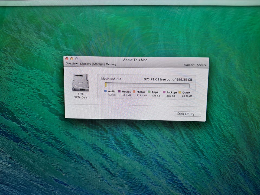Click the Backups 'Zero KB' value
The image size is (260, 195).
171,96
